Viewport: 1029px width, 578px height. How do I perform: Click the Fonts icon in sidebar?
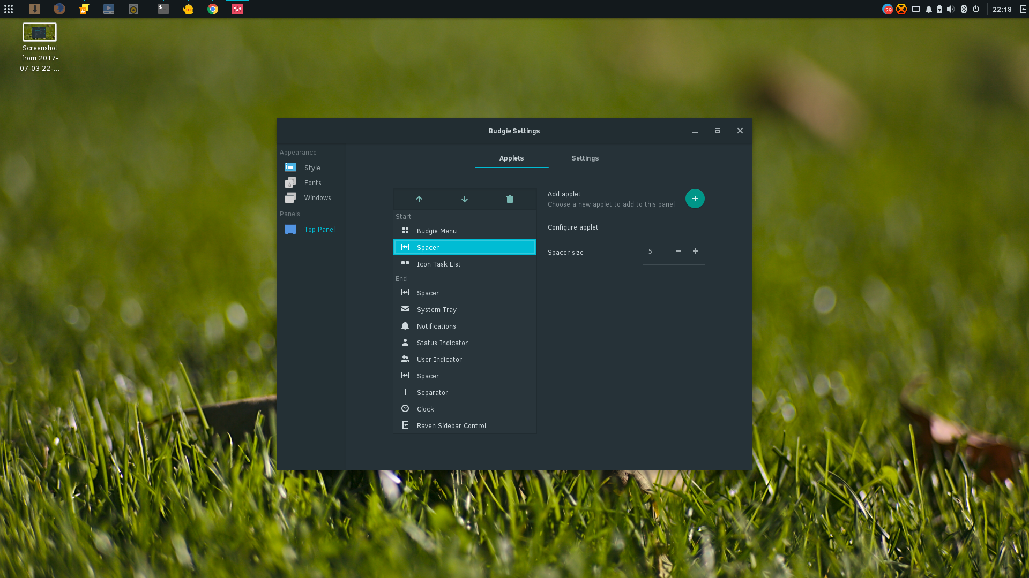(x=290, y=182)
